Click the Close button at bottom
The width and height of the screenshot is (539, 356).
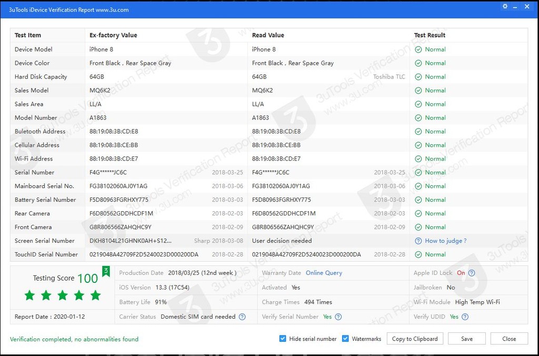(x=509, y=339)
